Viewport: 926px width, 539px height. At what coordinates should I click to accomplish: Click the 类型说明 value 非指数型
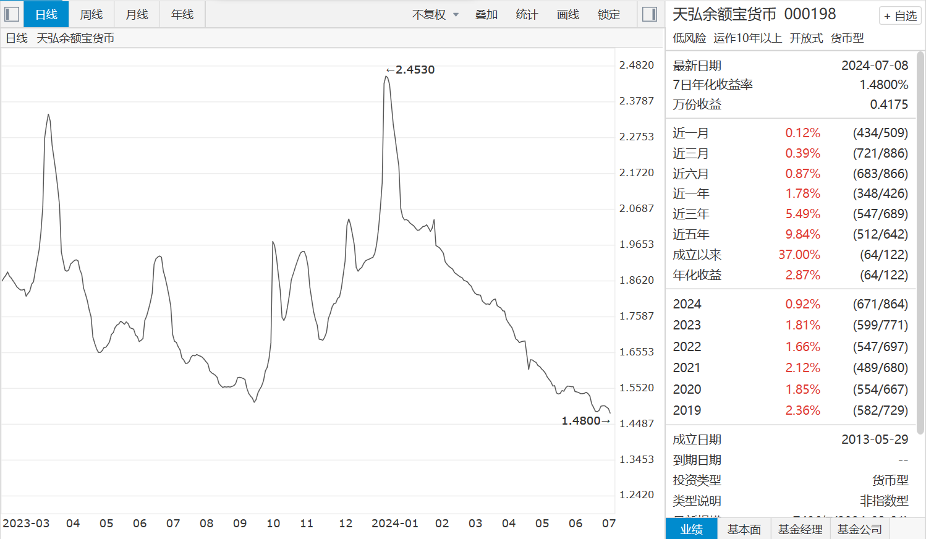point(884,501)
